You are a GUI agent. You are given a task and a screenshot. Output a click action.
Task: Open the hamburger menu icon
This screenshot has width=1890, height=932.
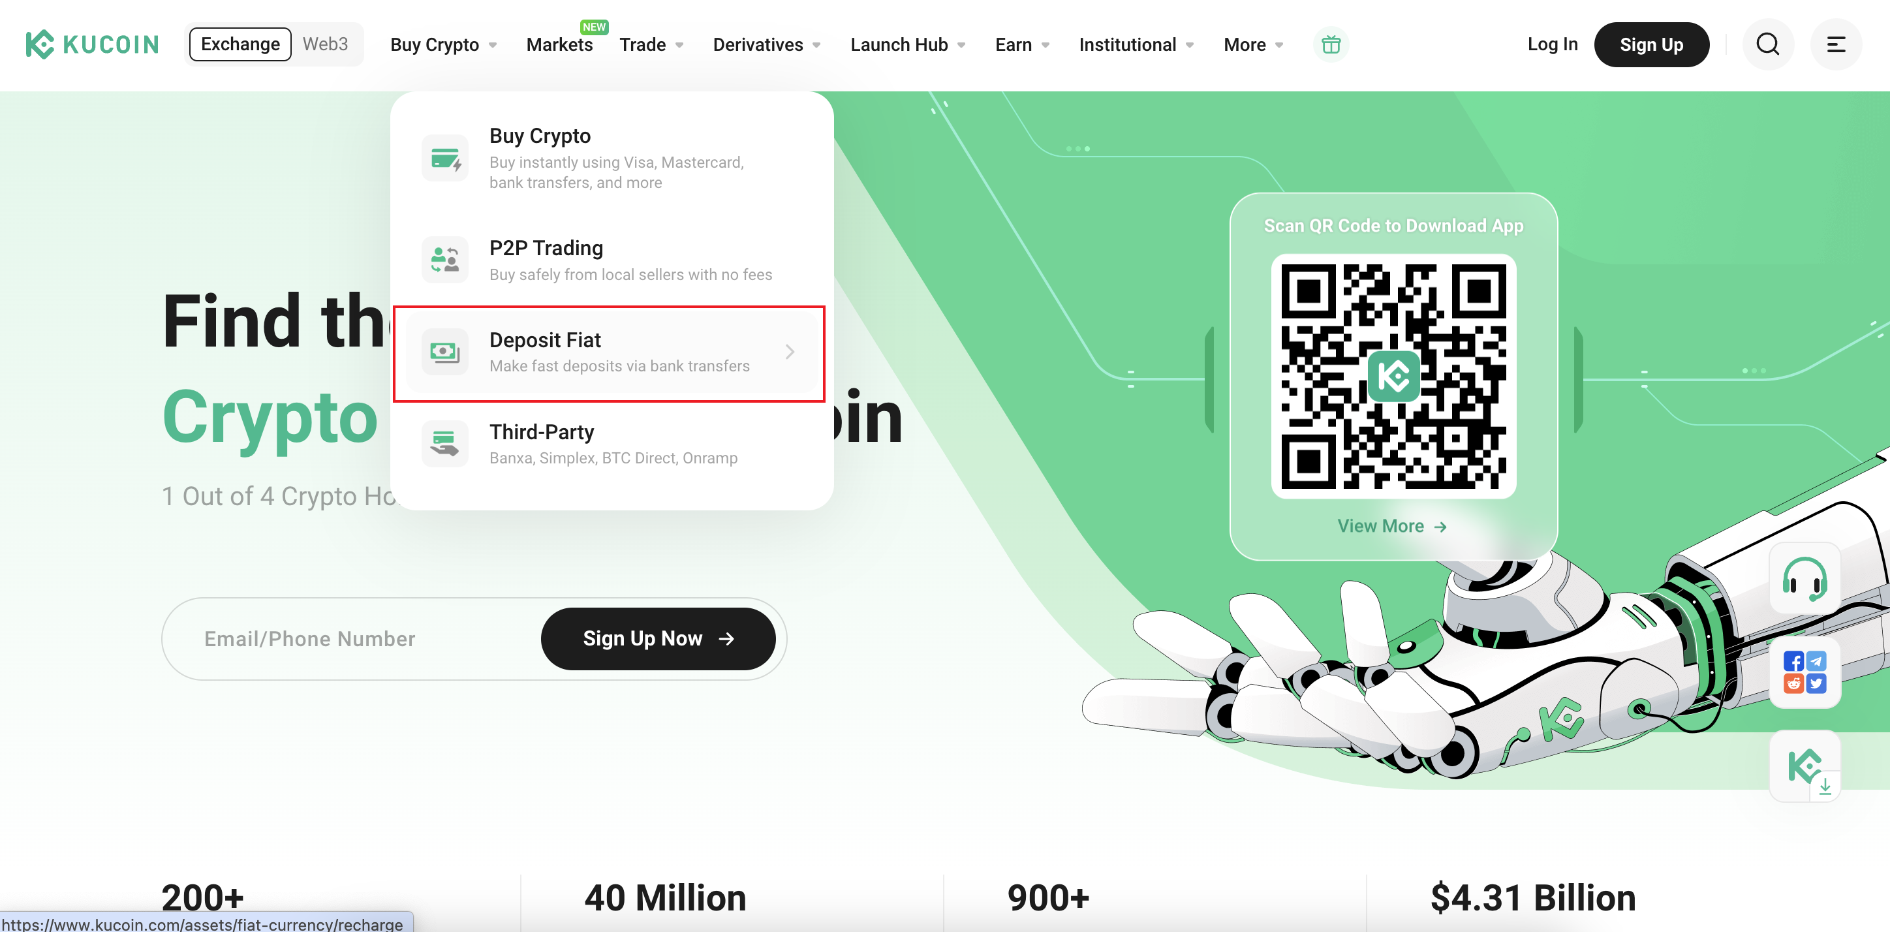click(x=1836, y=45)
